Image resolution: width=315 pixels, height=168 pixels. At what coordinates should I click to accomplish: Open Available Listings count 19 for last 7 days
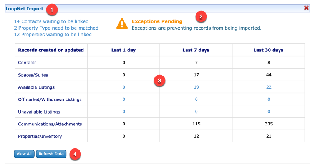point(196,87)
